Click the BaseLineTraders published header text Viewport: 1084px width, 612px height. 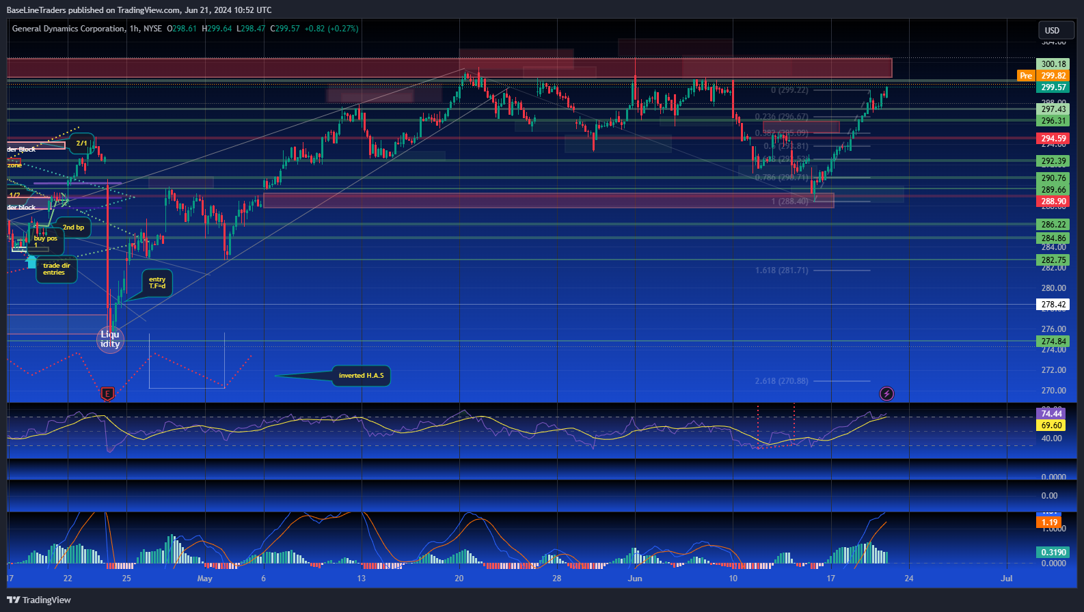tap(139, 10)
